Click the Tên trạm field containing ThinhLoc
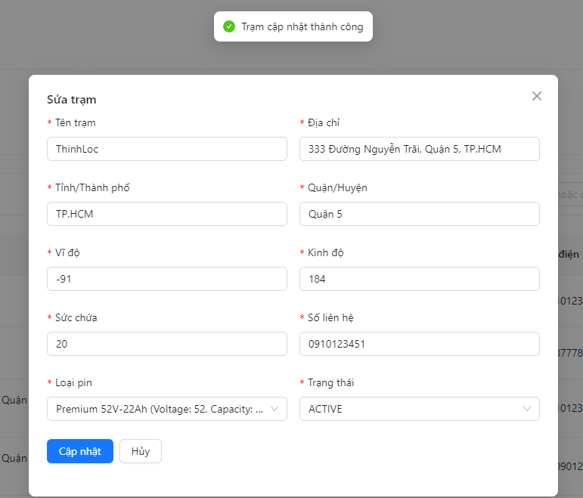Image resolution: width=583 pixels, height=498 pixels. [x=166, y=149]
